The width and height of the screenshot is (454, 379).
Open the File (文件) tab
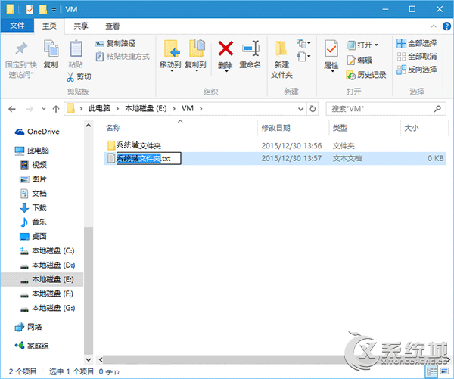pyautogui.click(x=17, y=26)
